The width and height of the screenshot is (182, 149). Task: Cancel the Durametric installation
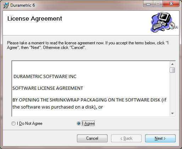[x=92, y=138]
